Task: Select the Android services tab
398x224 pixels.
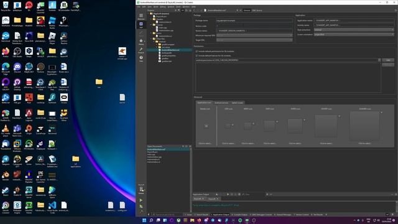Action: pos(221,103)
